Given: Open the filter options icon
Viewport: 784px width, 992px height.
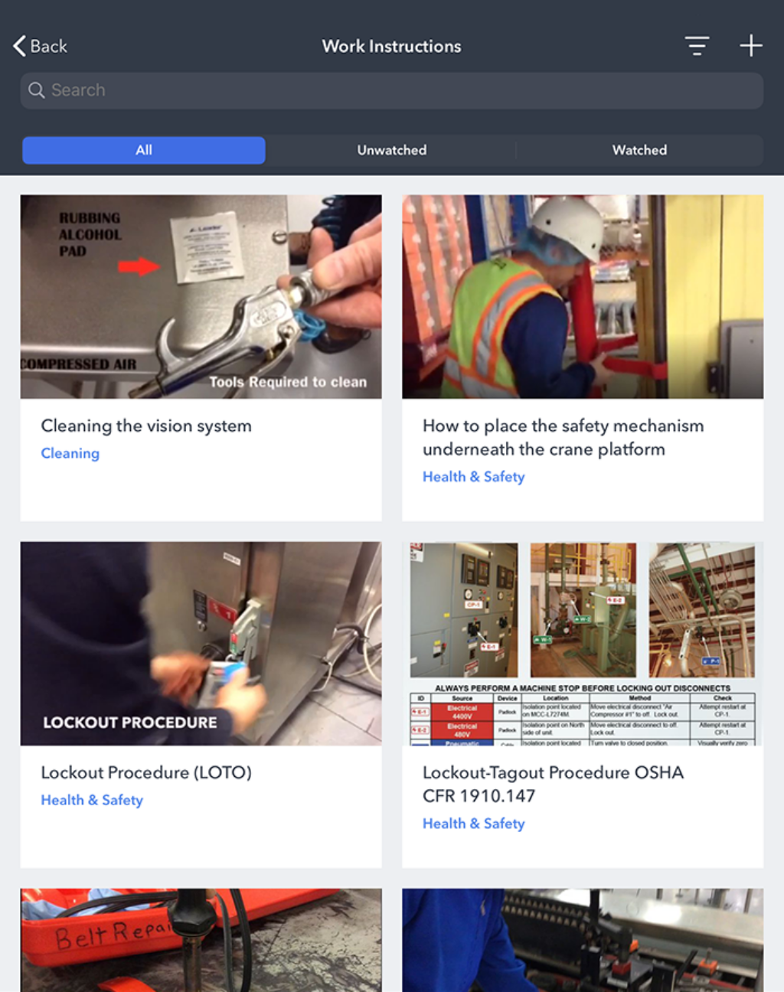Looking at the screenshot, I should click(696, 46).
